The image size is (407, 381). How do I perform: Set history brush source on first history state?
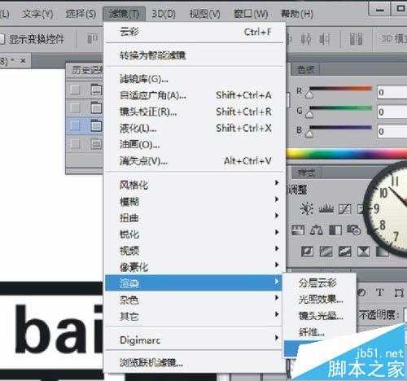[x=75, y=90]
